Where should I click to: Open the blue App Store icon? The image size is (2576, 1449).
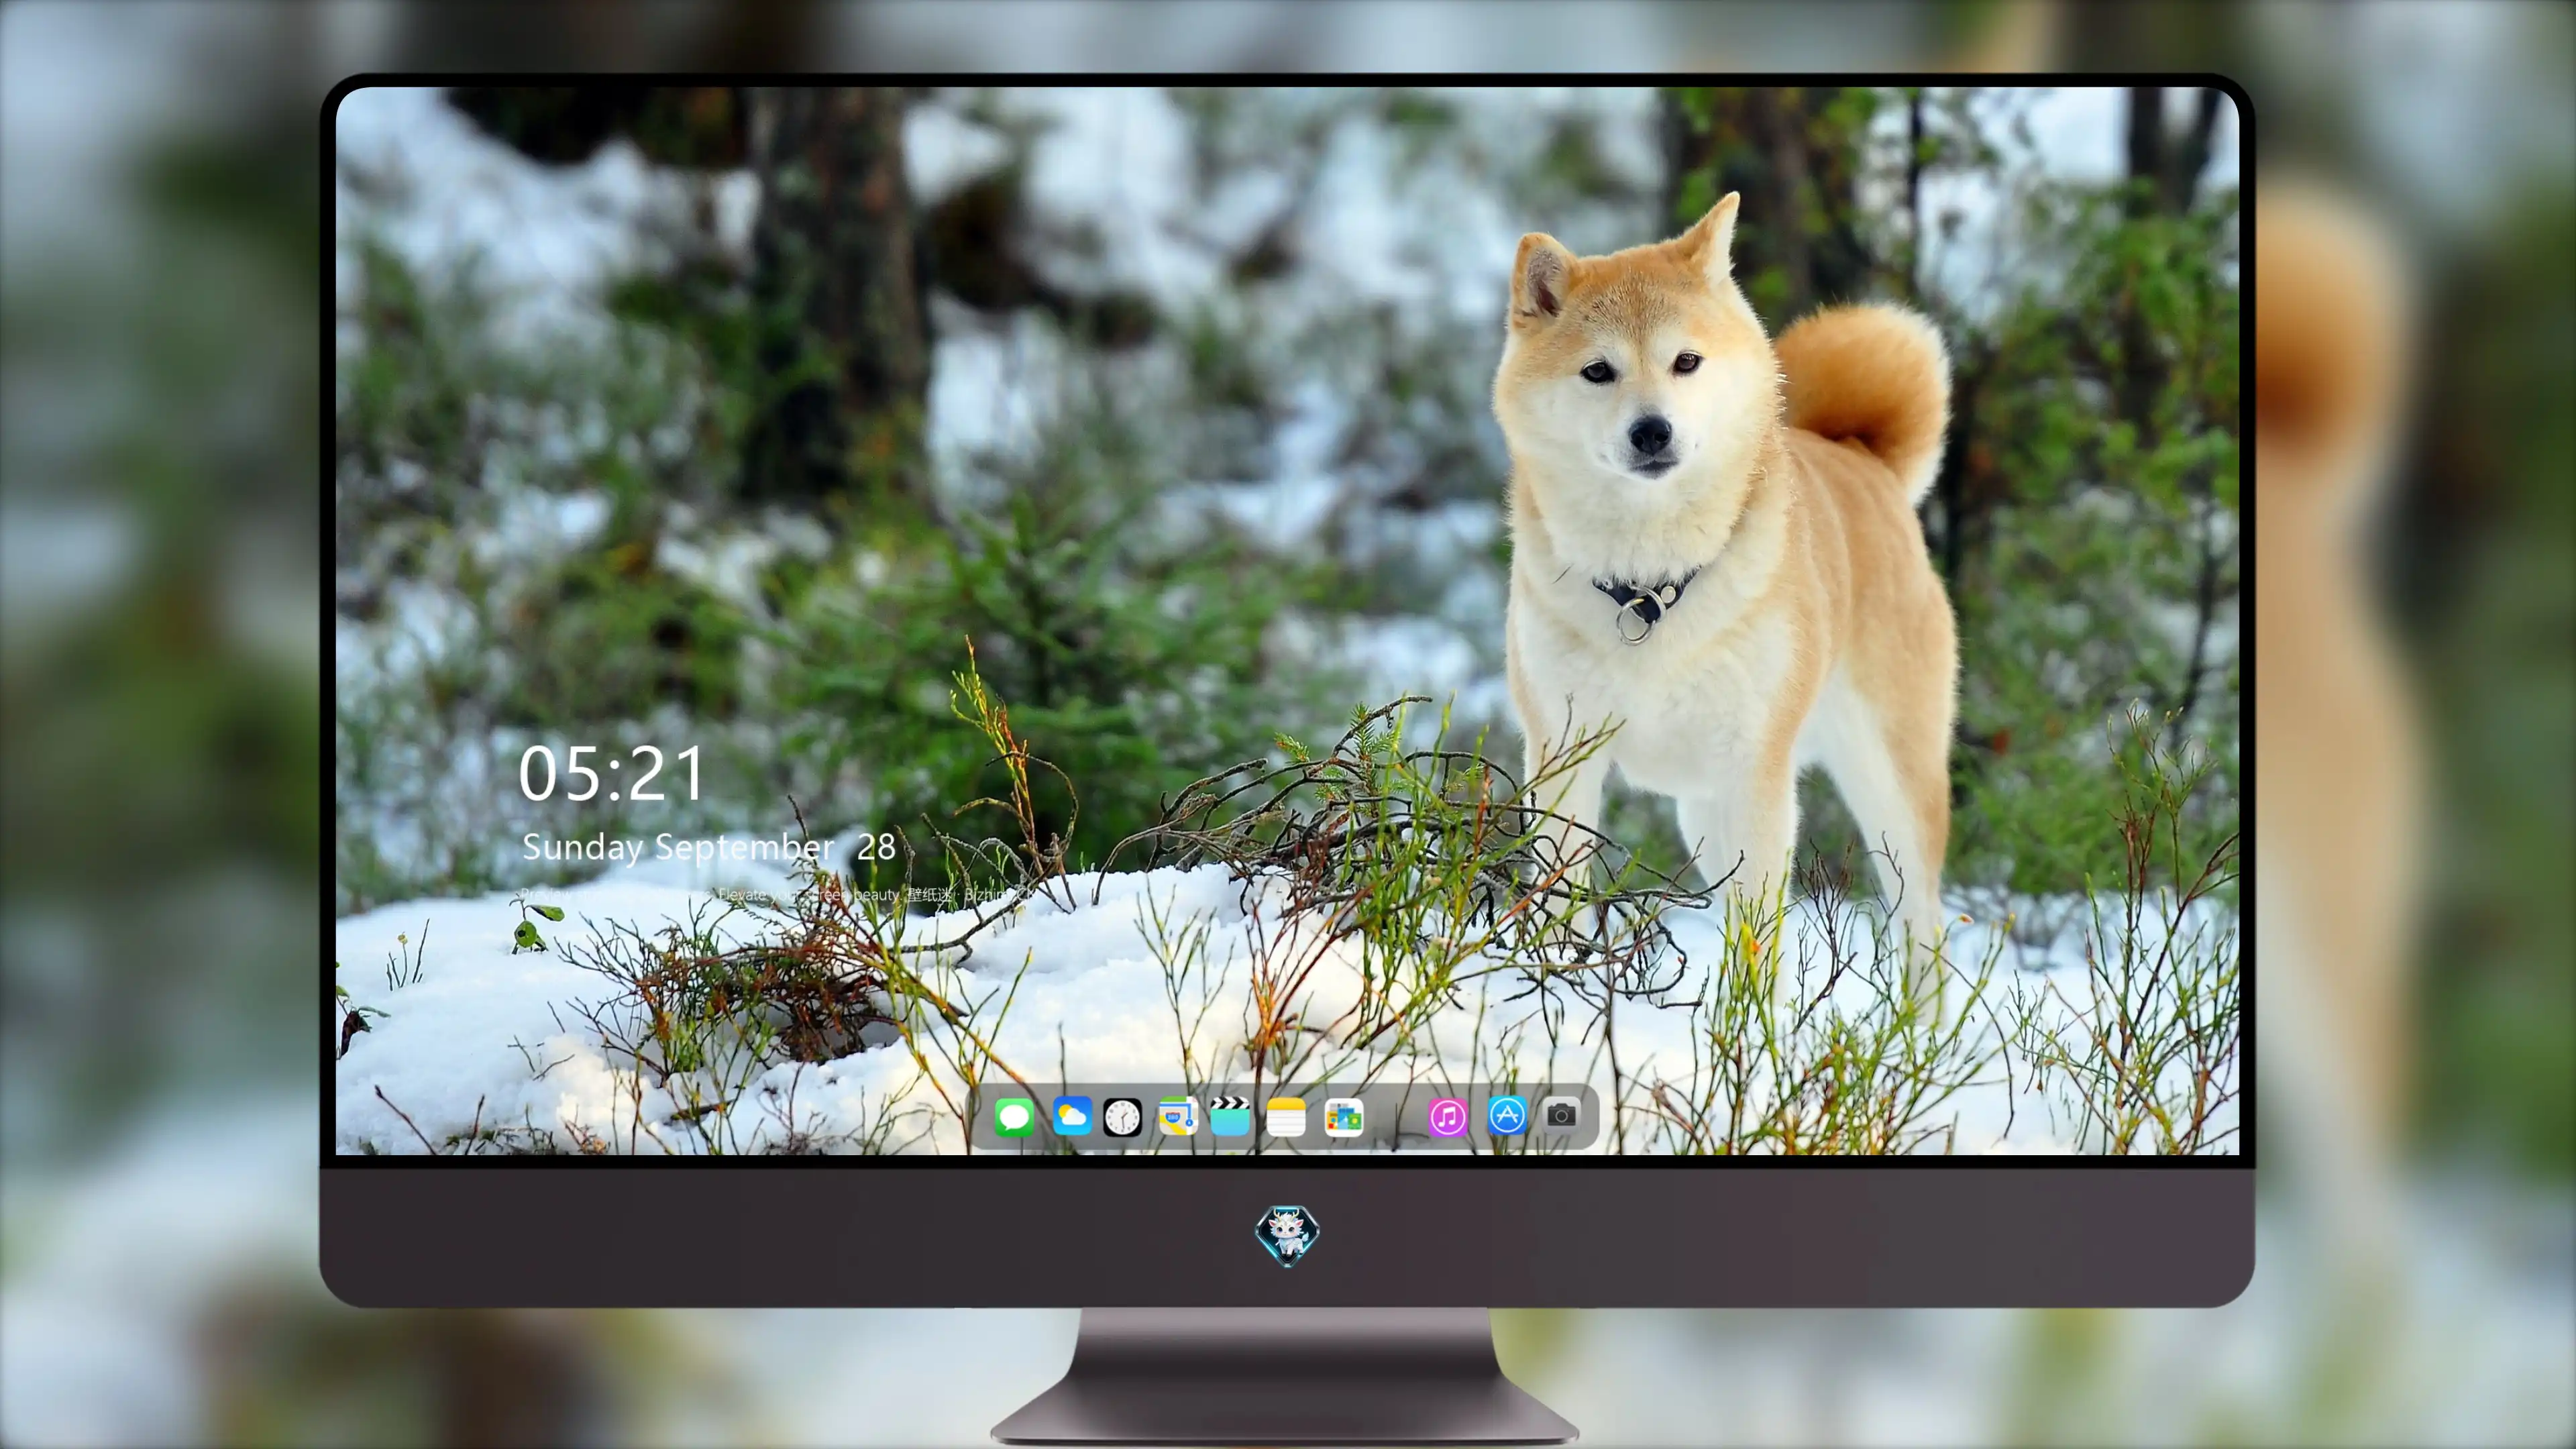1506,1115
